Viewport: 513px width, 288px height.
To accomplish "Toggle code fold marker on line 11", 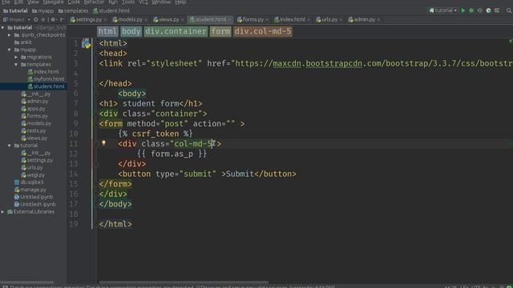I will 96,144.
